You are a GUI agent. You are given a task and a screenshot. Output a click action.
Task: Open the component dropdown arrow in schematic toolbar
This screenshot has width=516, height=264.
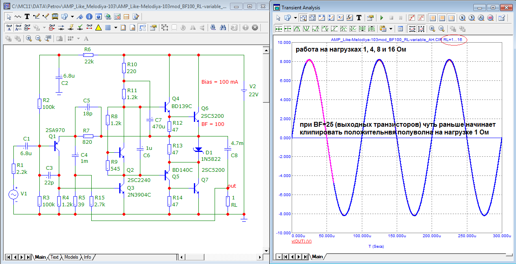[x=72, y=17]
